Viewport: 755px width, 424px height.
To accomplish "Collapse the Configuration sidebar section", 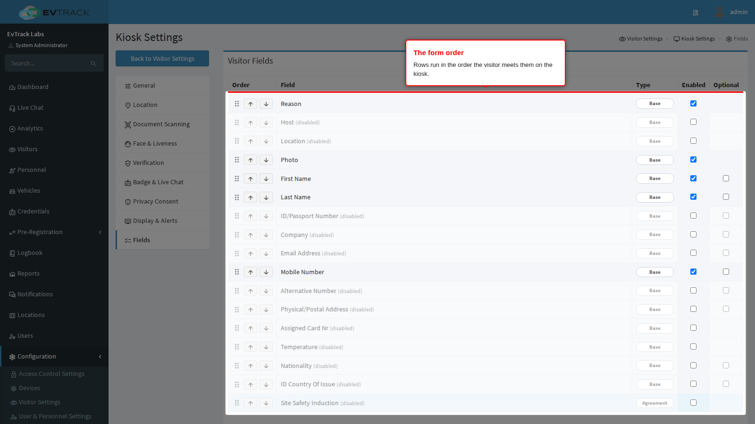I will tap(54, 357).
